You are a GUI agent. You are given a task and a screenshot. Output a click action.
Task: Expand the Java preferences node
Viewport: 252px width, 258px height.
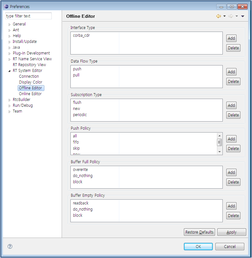[x=10, y=48]
